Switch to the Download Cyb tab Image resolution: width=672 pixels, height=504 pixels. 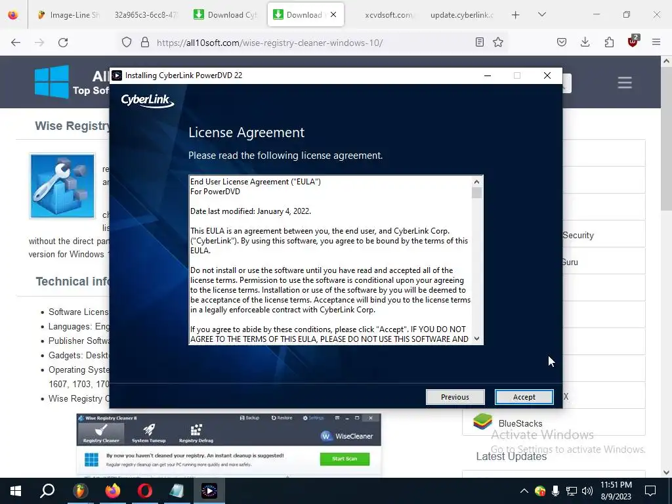[x=226, y=15]
